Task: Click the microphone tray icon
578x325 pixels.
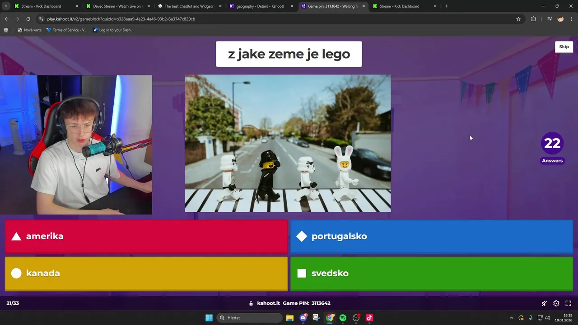Action: [x=531, y=318]
